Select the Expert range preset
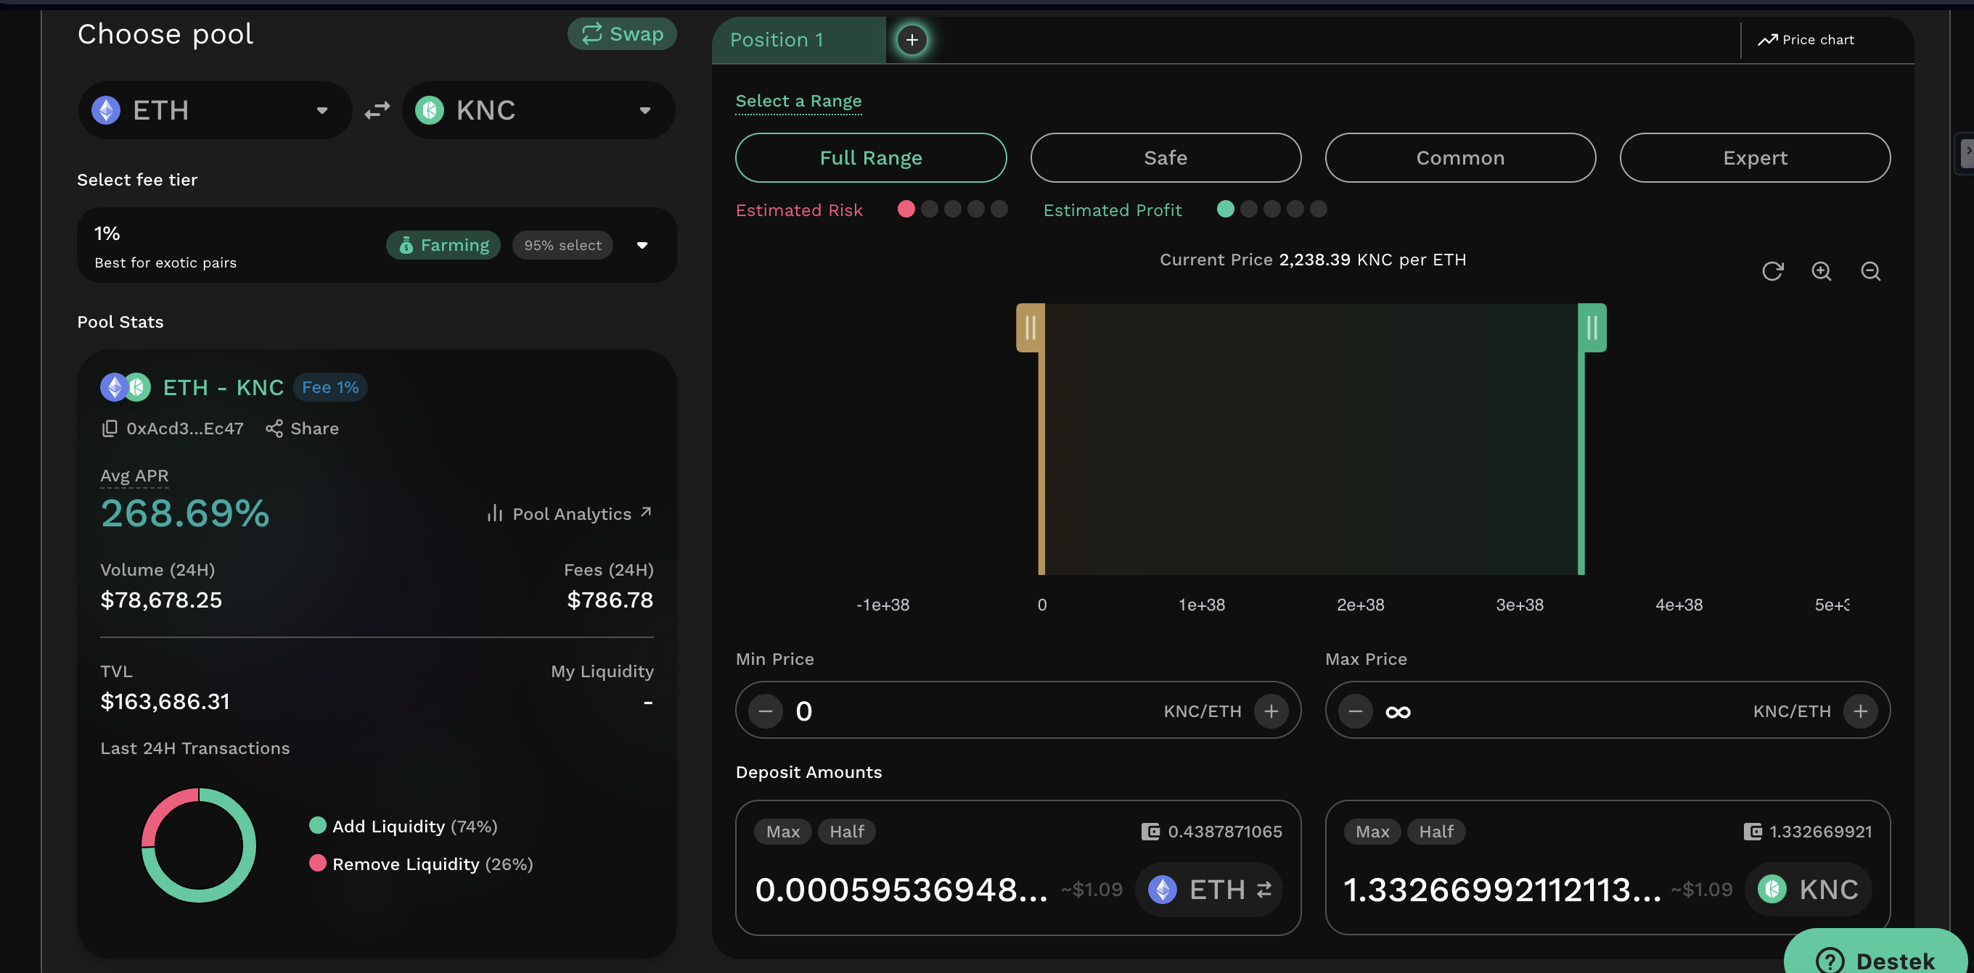Image resolution: width=1974 pixels, height=973 pixels. (x=1755, y=158)
